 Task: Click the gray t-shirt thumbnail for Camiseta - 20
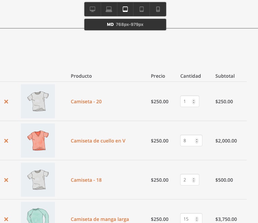[x=38, y=101]
